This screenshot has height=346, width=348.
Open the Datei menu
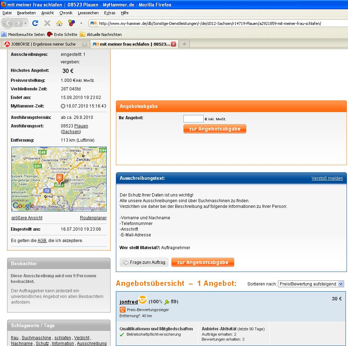click(x=7, y=13)
